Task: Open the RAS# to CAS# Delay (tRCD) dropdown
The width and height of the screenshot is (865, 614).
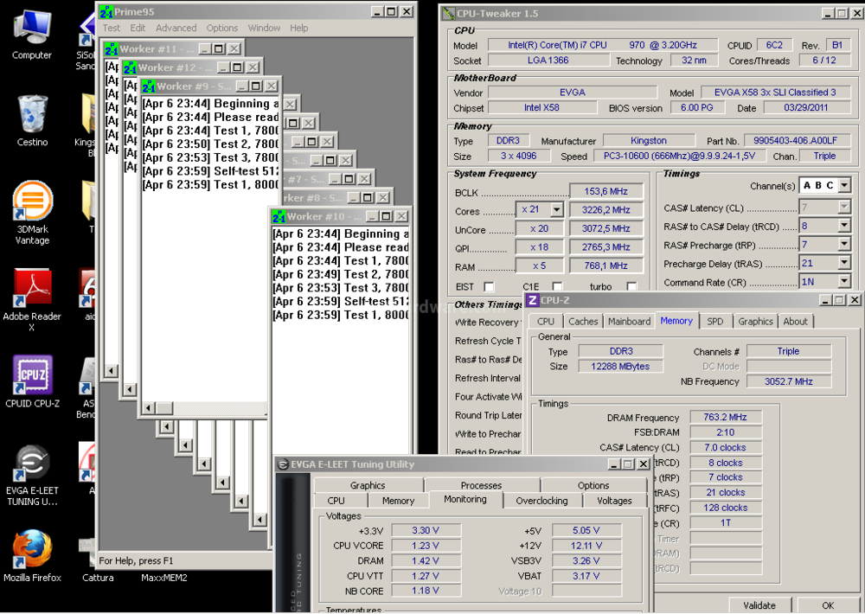Action: pos(844,226)
